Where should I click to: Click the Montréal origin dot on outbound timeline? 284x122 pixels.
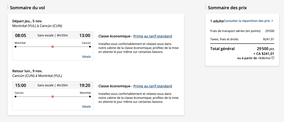click(x=16, y=47)
